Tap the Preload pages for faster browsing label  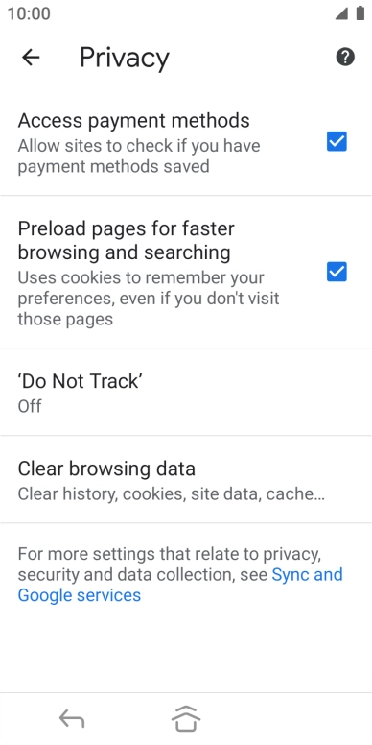click(x=127, y=240)
